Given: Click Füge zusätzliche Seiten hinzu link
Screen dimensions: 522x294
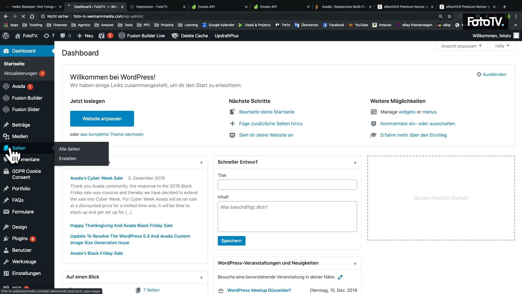Looking at the screenshot, I should (x=271, y=124).
